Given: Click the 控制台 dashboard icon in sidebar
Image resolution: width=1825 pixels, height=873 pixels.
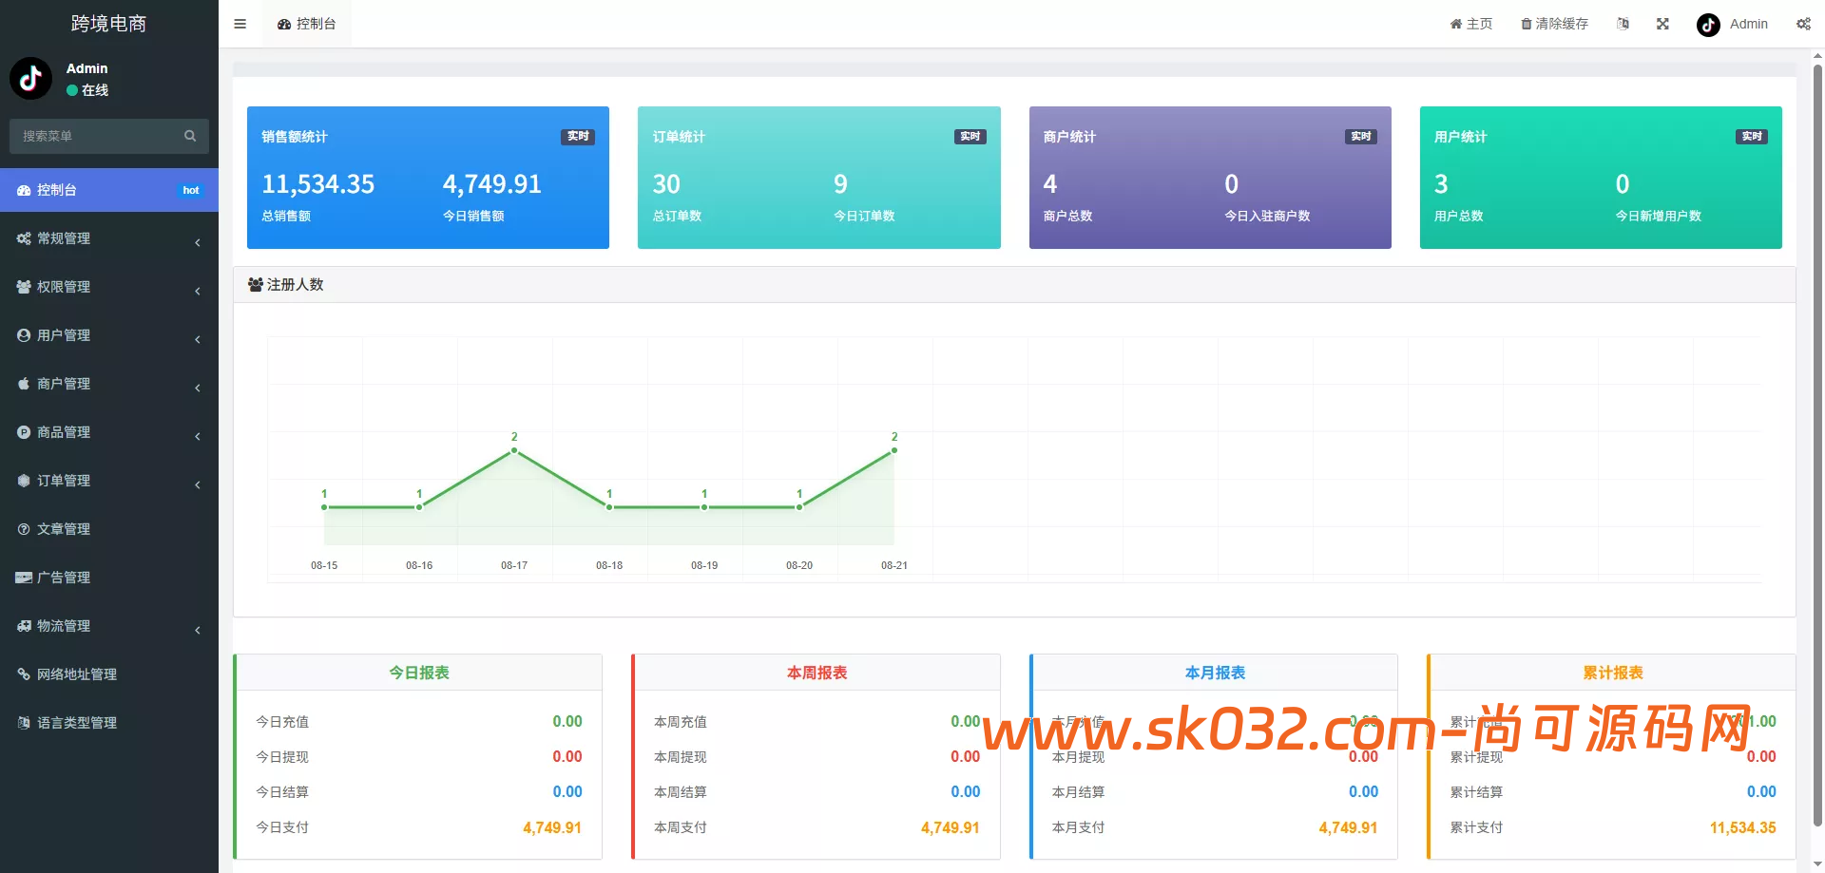Looking at the screenshot, I should (24, 190).
